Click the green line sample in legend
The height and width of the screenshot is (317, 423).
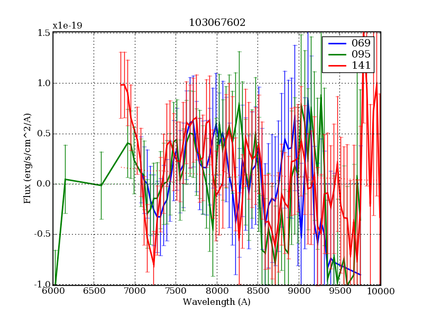point(336,54)
